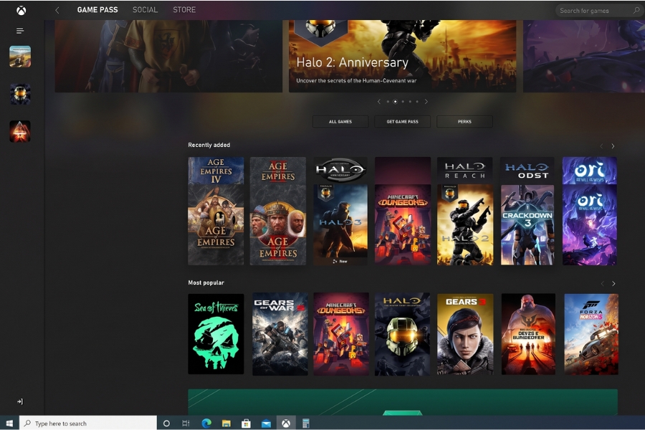The height and width of the screenshot is (430, 645).
Task: Open the Halo 2: Anniversary featured banner
Action: (402, 56)
